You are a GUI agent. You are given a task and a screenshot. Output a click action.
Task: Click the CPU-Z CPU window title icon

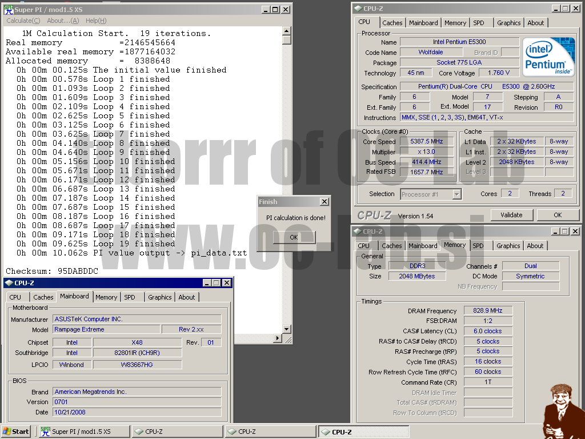pyautogui.click(x=358, y=8)
